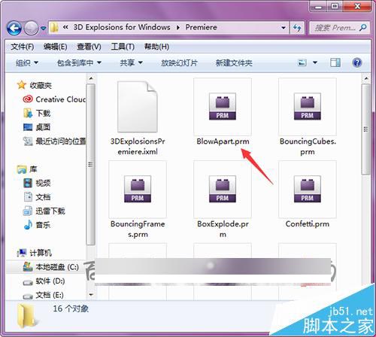Click the navigation pane scroll up arrow

[91, 78]
